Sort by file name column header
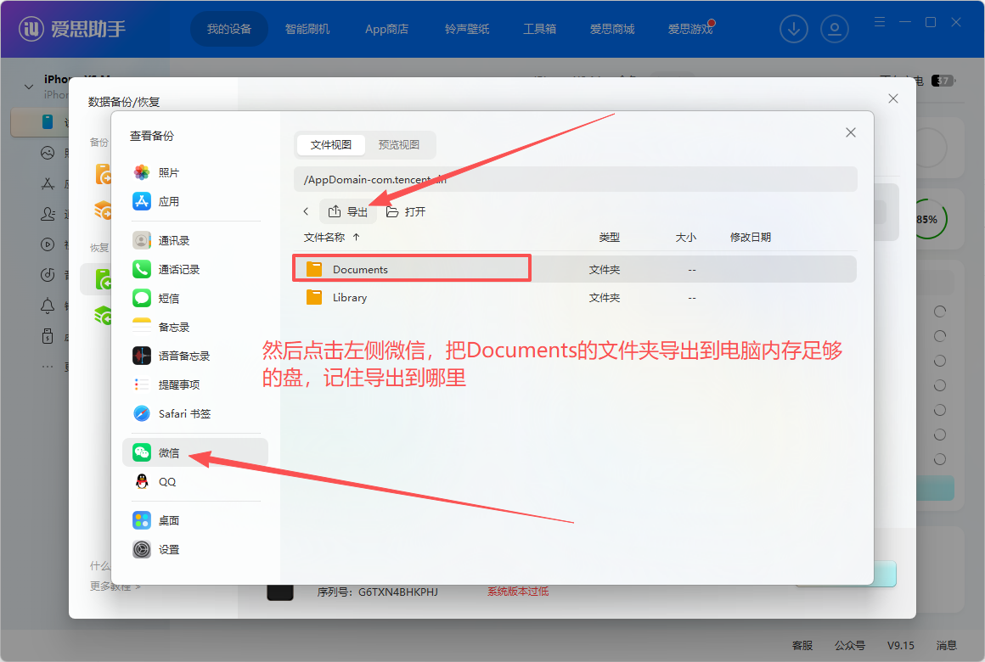 (x=332, y=238)
